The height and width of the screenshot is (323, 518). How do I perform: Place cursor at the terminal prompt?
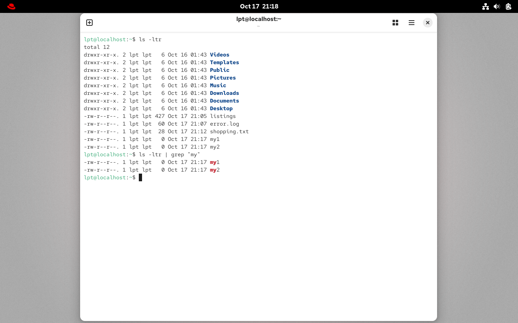[141, 177]
